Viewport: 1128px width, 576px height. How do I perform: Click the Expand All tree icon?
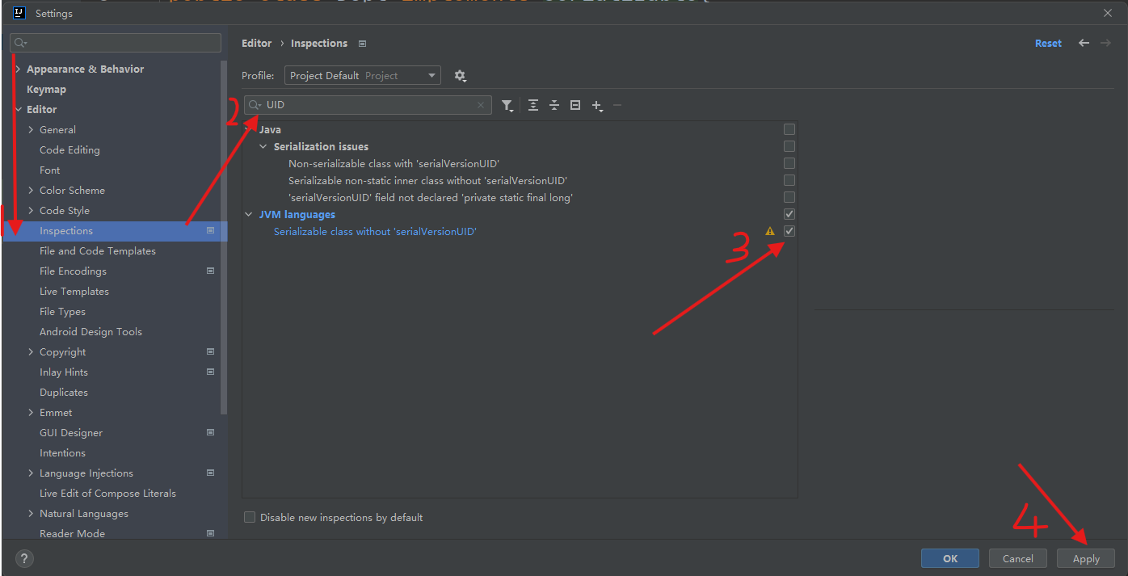point(533,105)
